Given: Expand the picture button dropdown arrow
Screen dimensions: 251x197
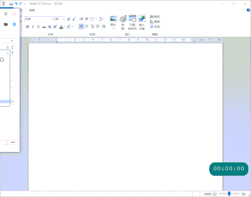Looking at the screenshot, I should (x=113, y=28).
